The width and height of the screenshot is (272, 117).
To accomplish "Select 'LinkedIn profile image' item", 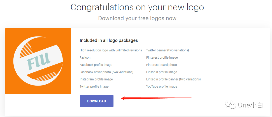I will point(162,72).
